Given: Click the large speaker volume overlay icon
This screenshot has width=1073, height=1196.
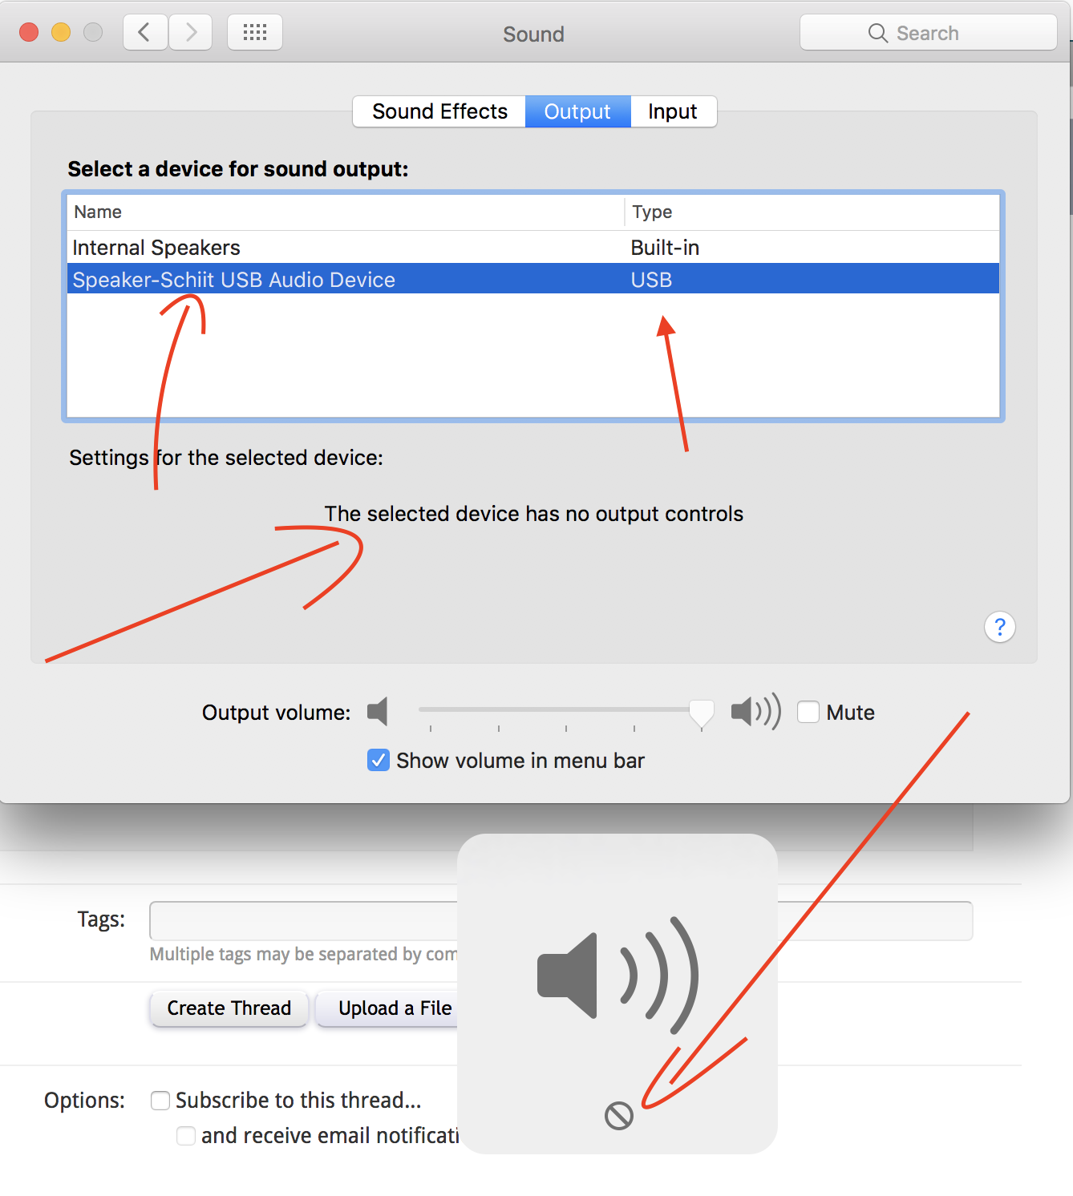Looking at the screenshot, I should pyautogui.click(x=617, y=976).
